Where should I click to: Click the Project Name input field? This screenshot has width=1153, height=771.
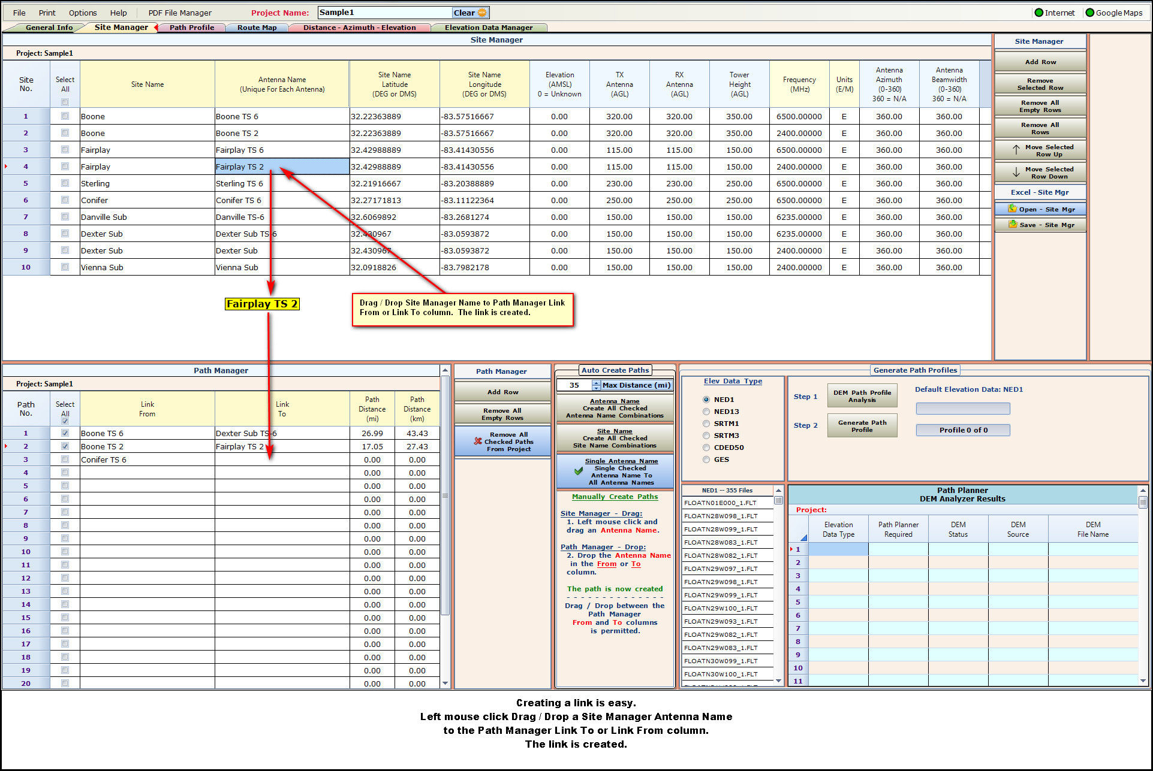384,13
